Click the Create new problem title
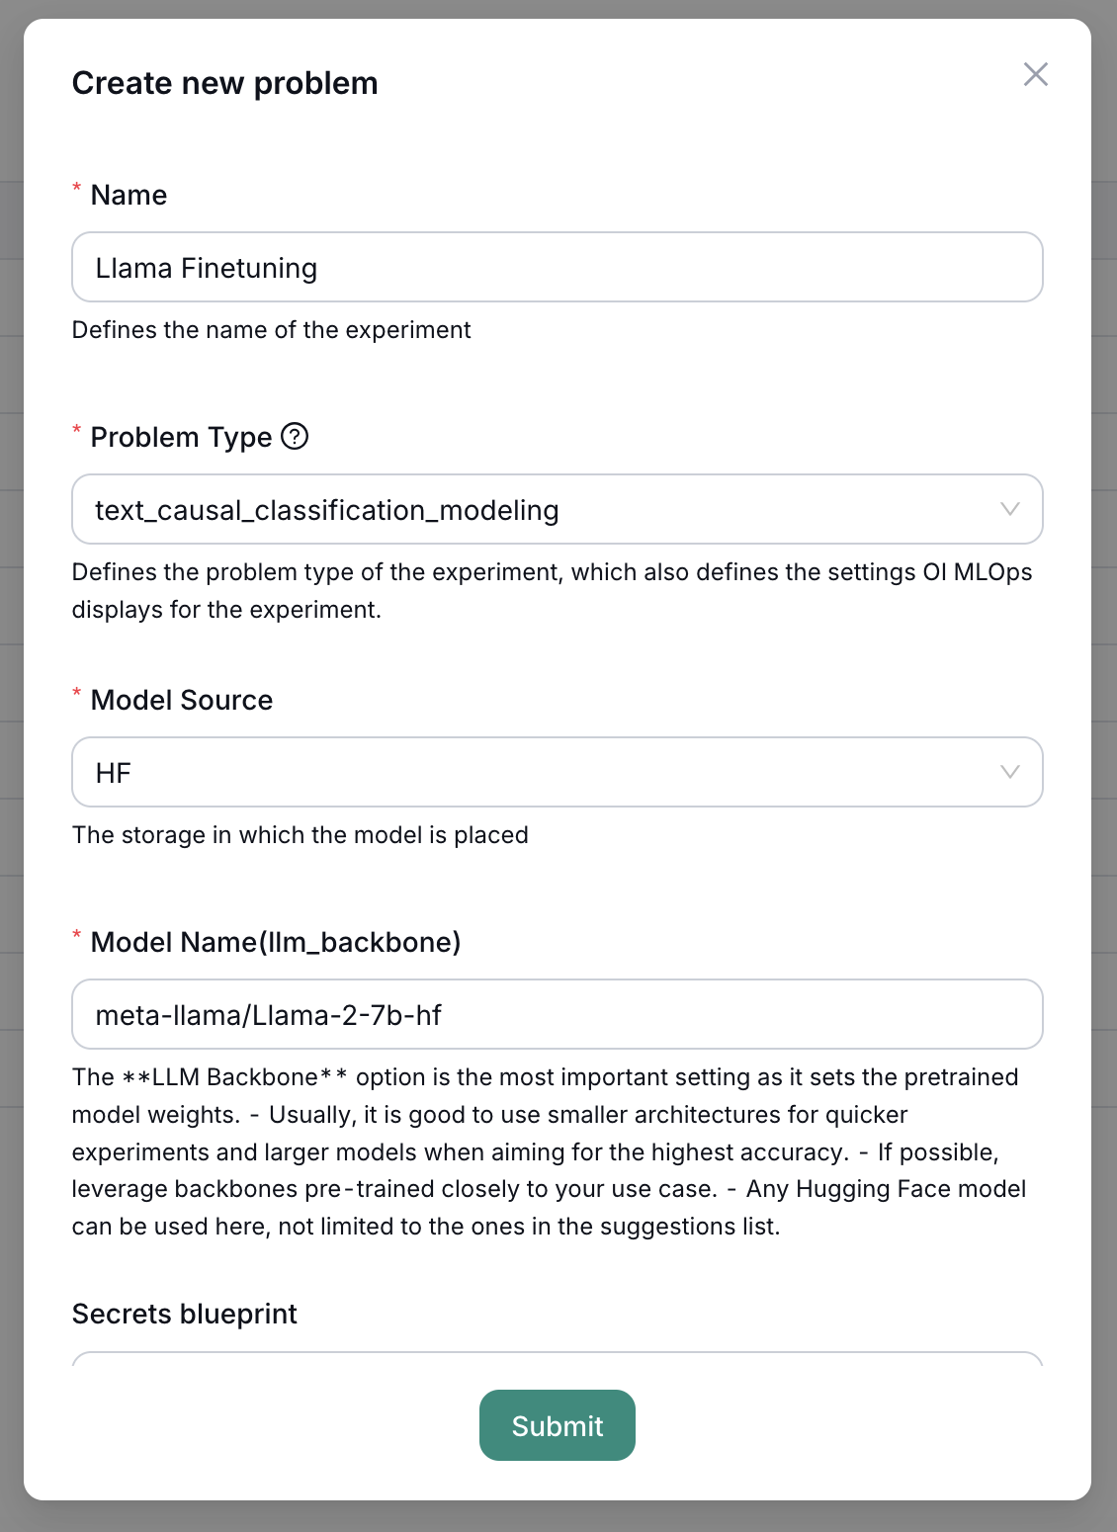This screenshot has height=1532, width=1117. pyautogui.click(x=224, y=83)
